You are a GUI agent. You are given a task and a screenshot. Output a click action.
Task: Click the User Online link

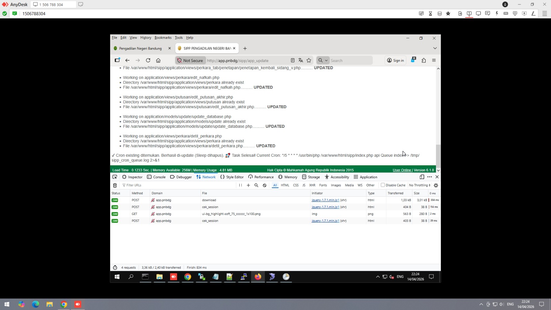[x=402, y=170]
